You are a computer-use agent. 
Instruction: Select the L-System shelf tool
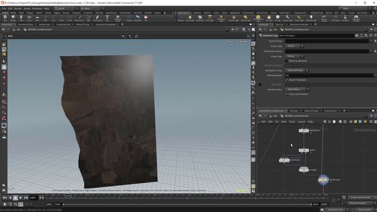click(129, 18)
